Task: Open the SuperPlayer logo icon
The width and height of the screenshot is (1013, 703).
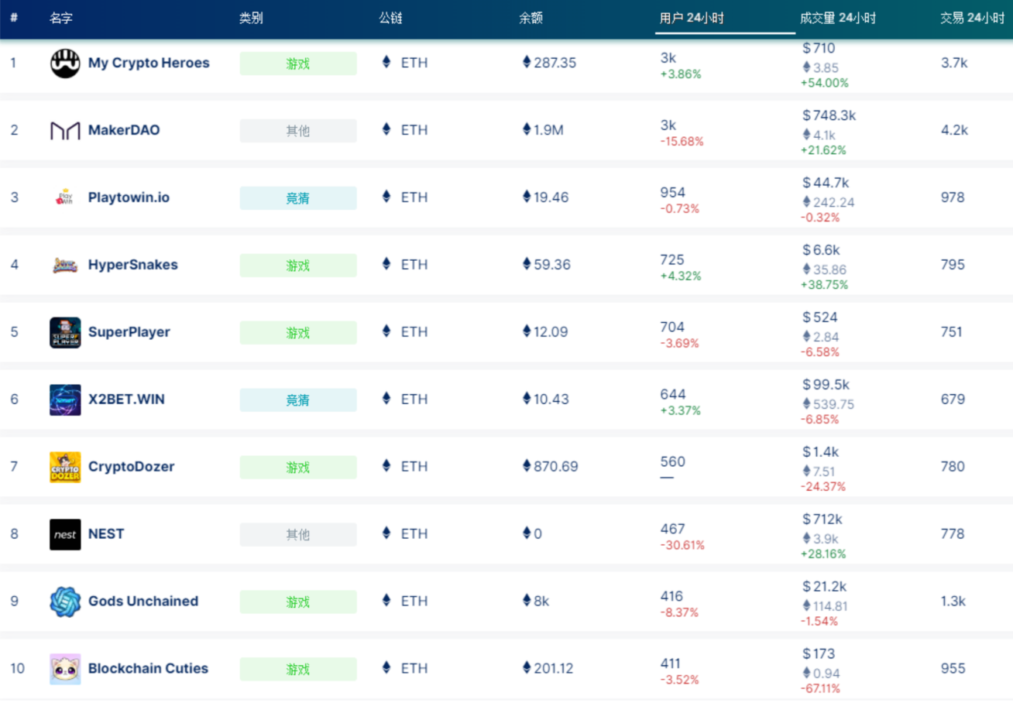Action: click(x=65, y=332)
